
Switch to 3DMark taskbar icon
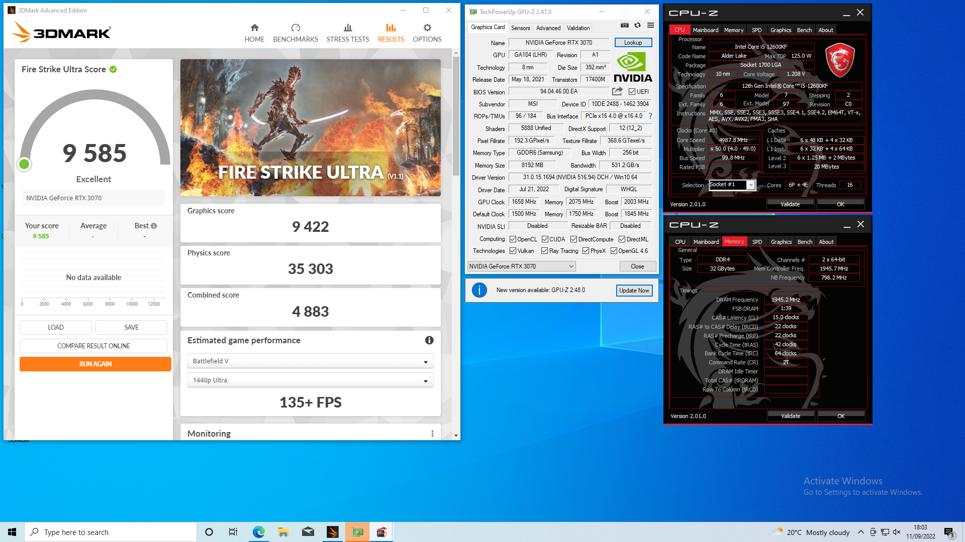pyautogui.click(x=333, y=532)
